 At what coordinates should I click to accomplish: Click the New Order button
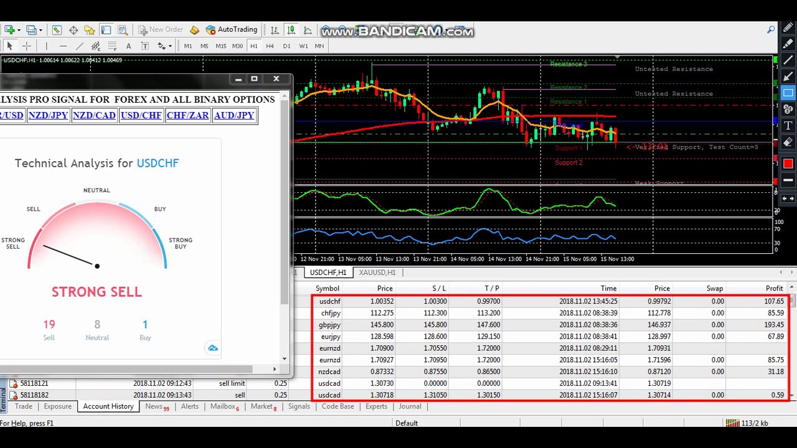click(160, 29)
